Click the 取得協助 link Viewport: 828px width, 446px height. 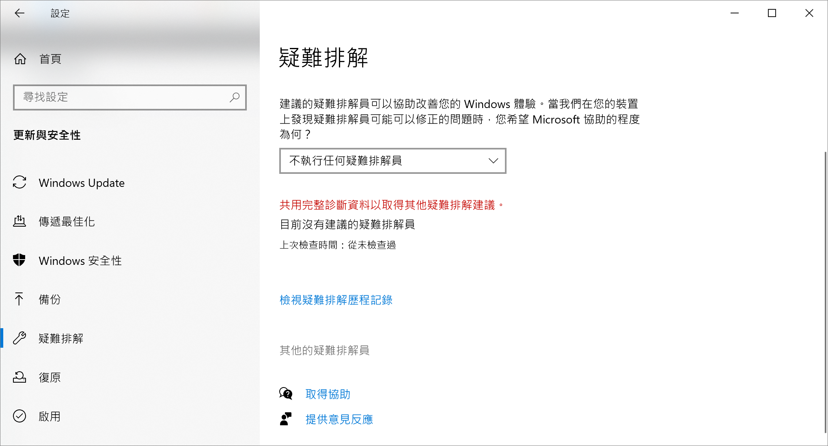point(328,394)
